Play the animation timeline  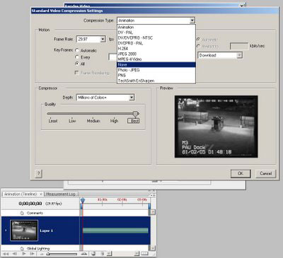(x=23, y=254)
